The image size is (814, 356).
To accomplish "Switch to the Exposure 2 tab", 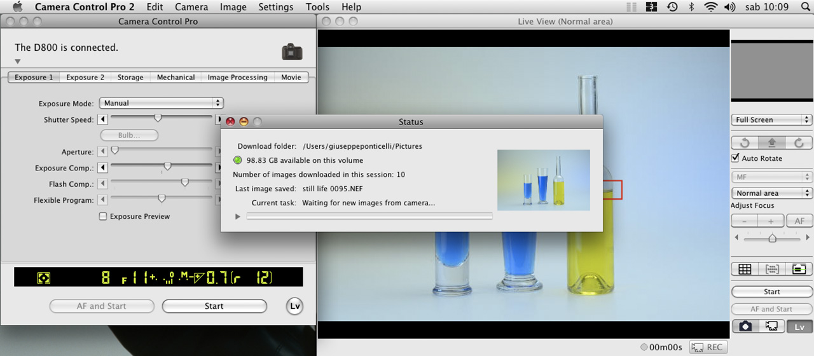I will coord(85,77).
